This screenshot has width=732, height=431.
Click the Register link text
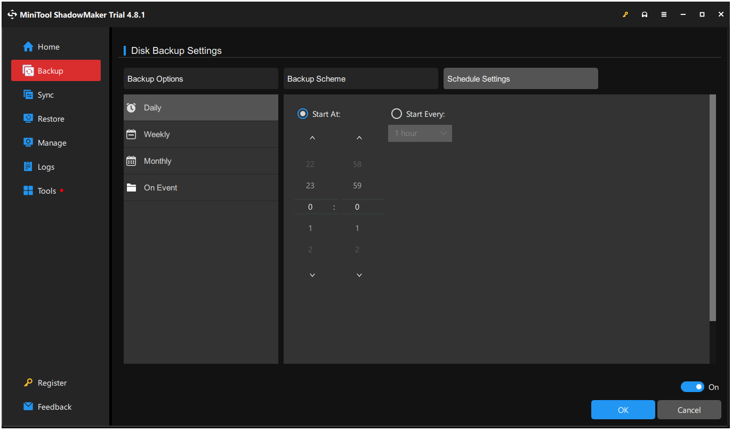[52, 383]
